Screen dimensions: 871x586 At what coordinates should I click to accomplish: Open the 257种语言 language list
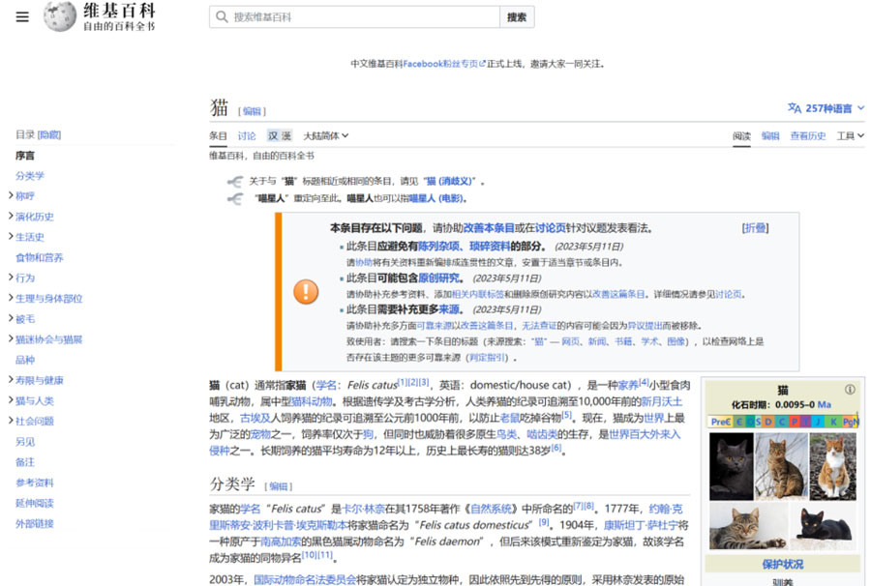(x=826, y=108)
